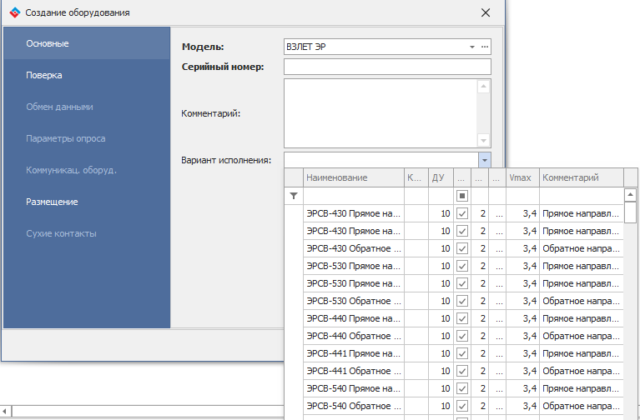
Task: Click the app logo icon in title bar
Action: (15, 12)
